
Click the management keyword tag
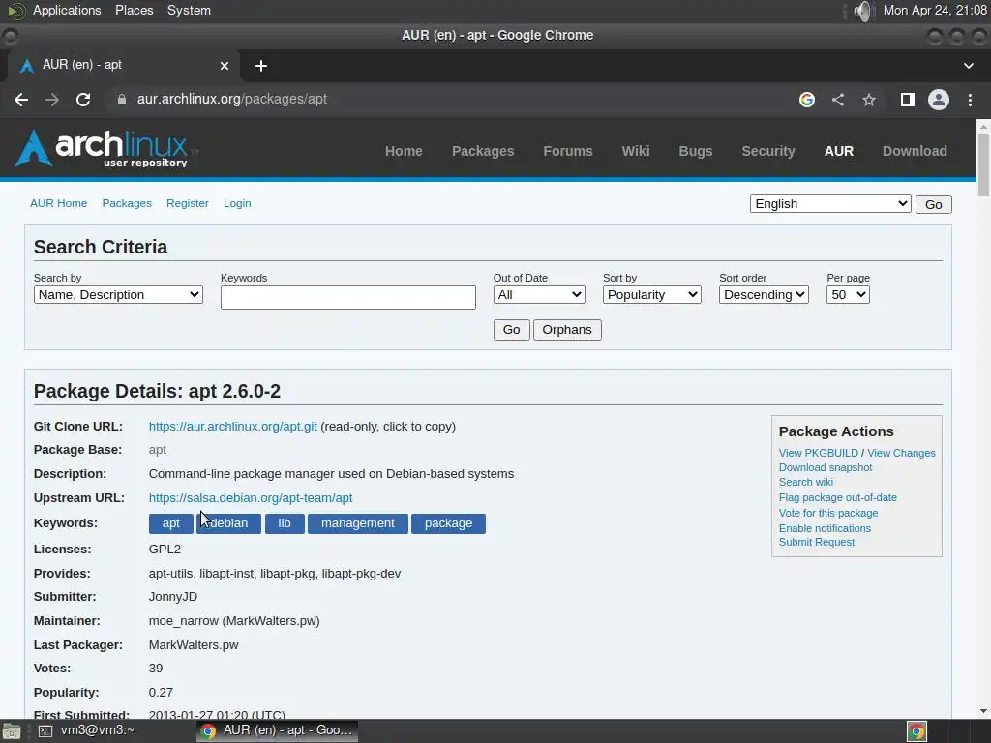point(358,523)
